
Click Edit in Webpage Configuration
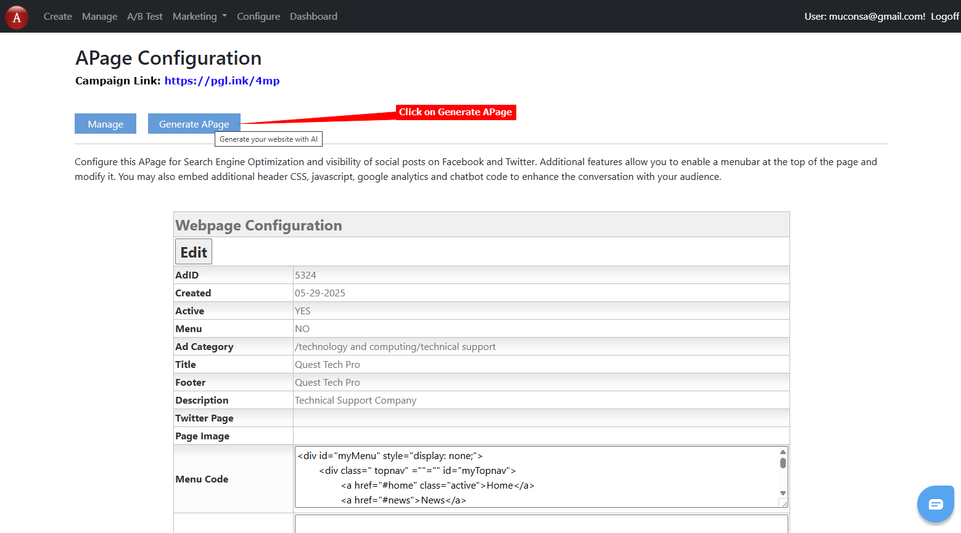194,252
